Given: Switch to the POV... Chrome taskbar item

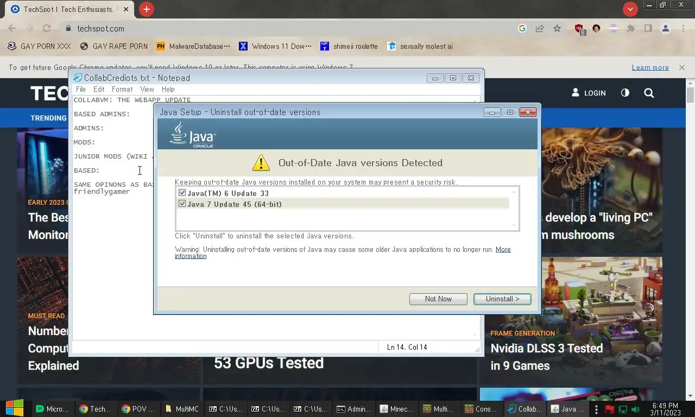Looking at the screenshot, I should (139, 409).
